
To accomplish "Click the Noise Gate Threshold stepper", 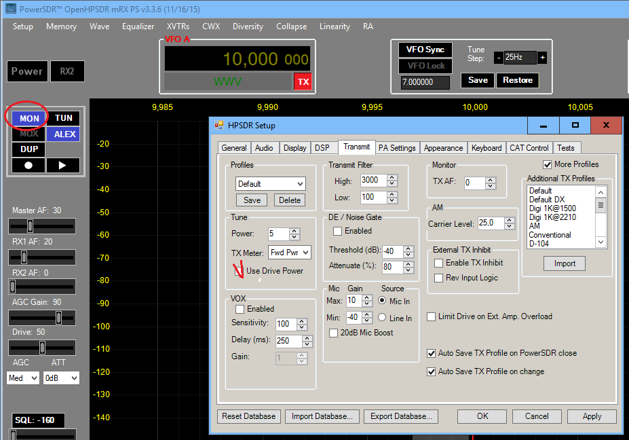I will pos(408,252).
